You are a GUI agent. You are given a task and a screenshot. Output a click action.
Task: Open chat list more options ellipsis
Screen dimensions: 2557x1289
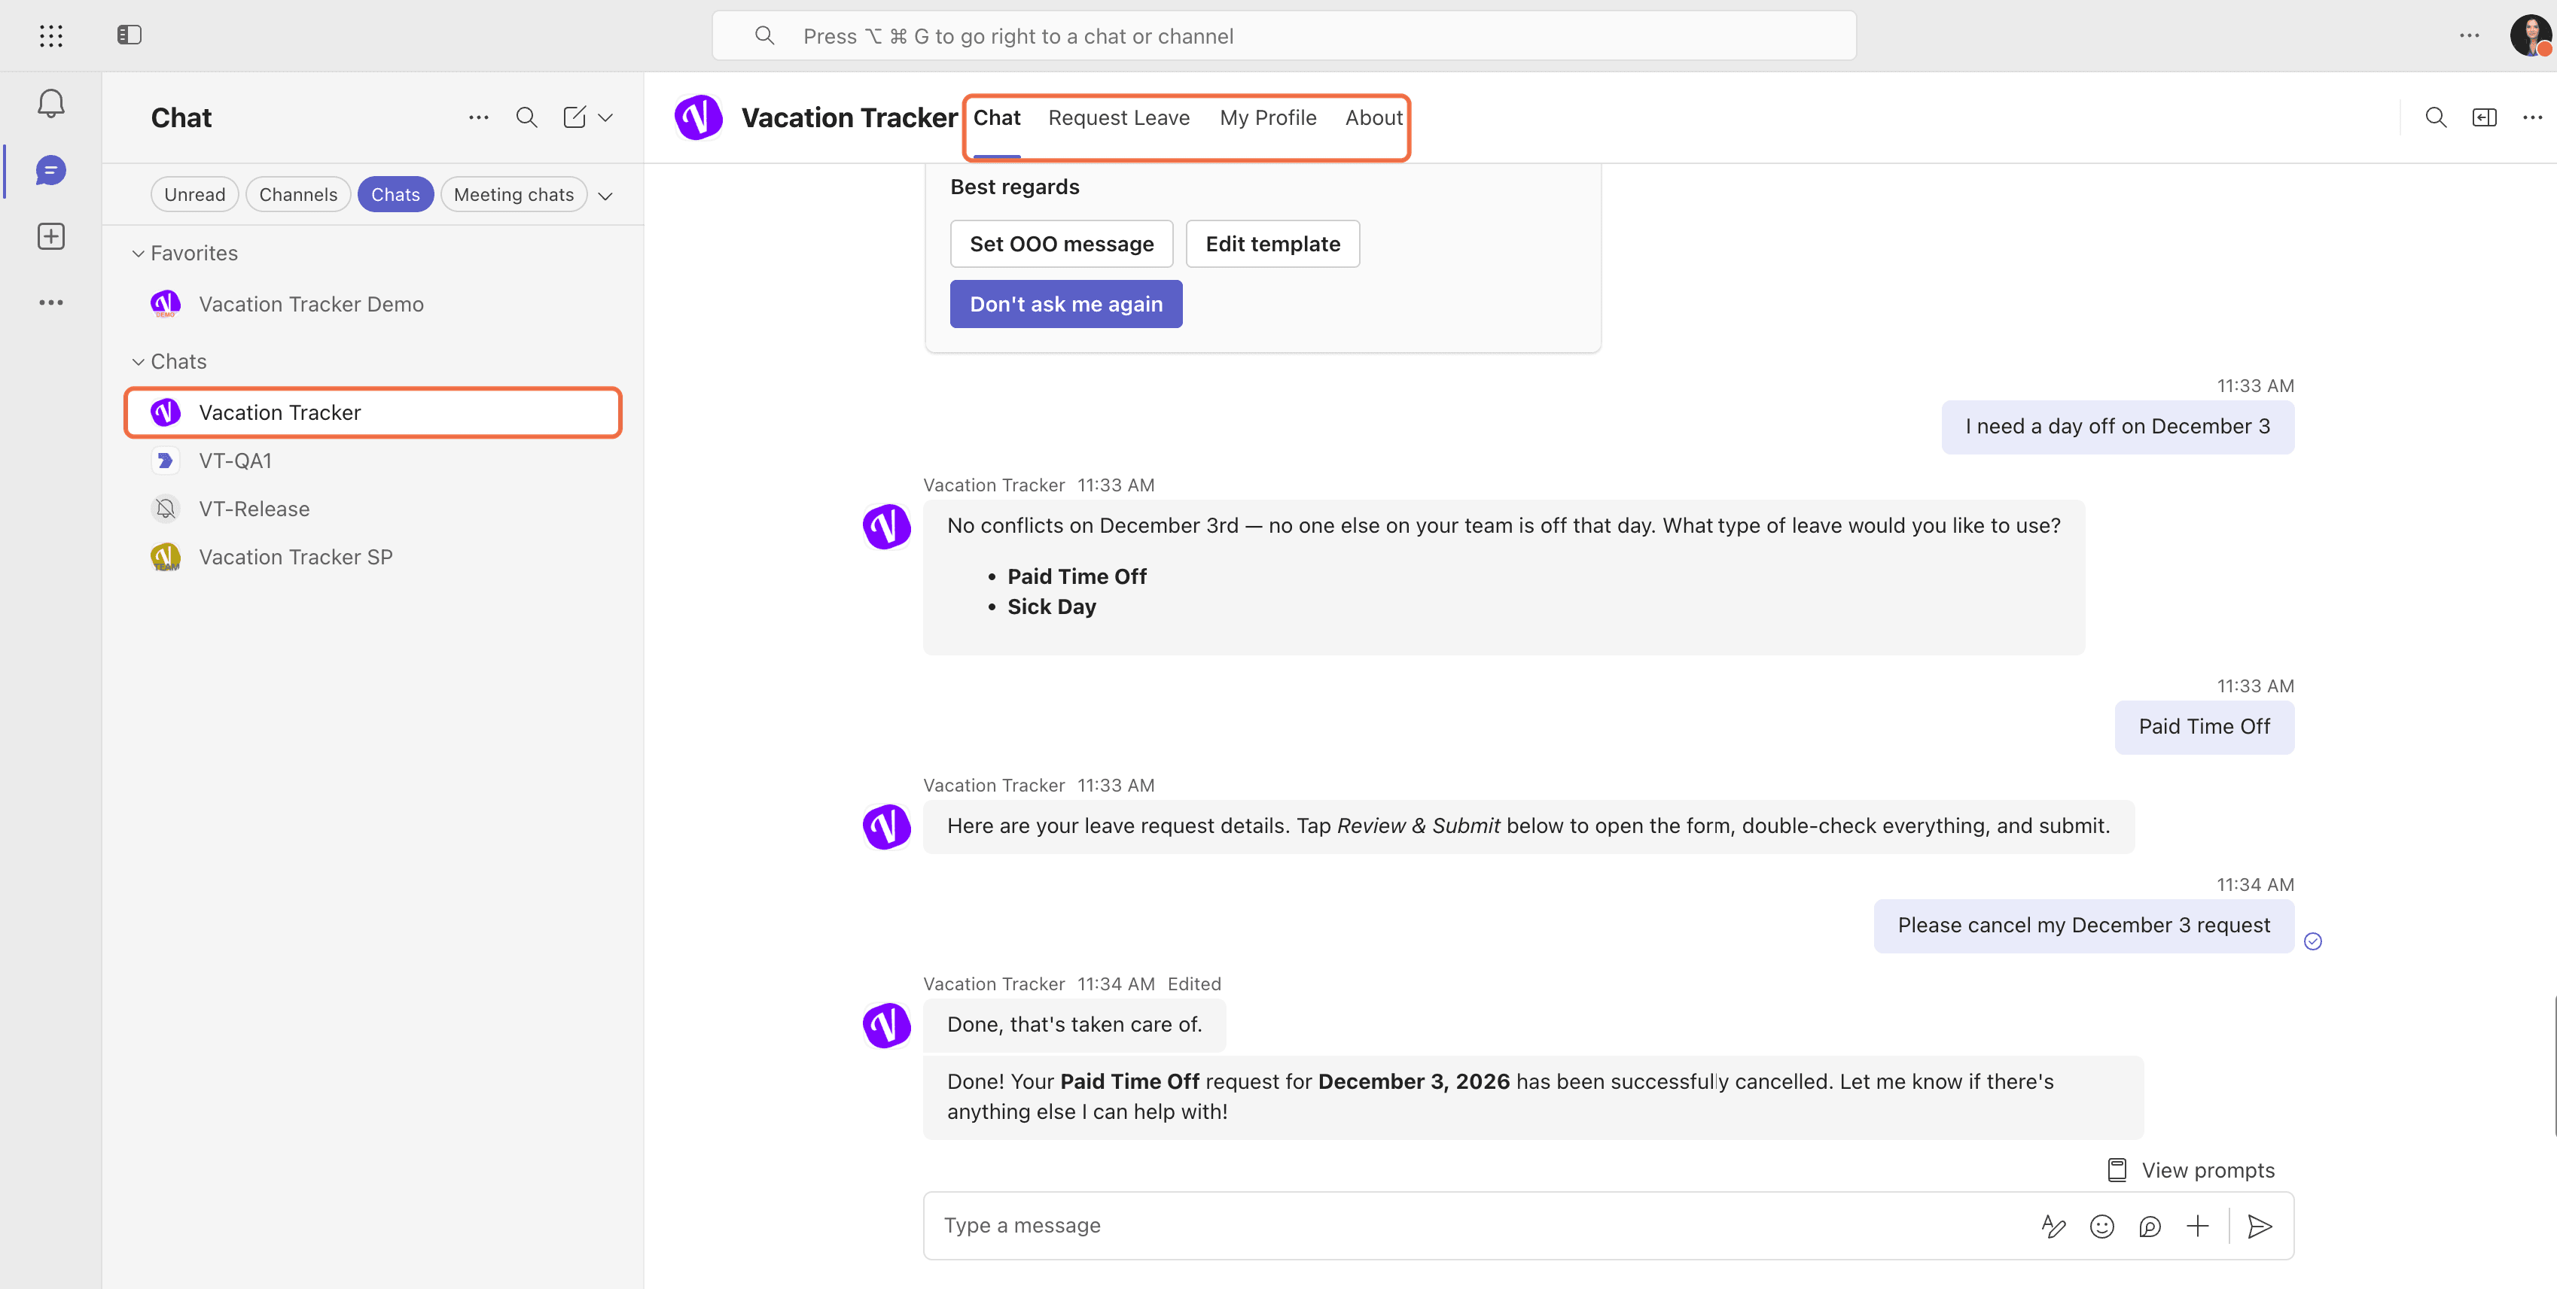pos(478,117)
